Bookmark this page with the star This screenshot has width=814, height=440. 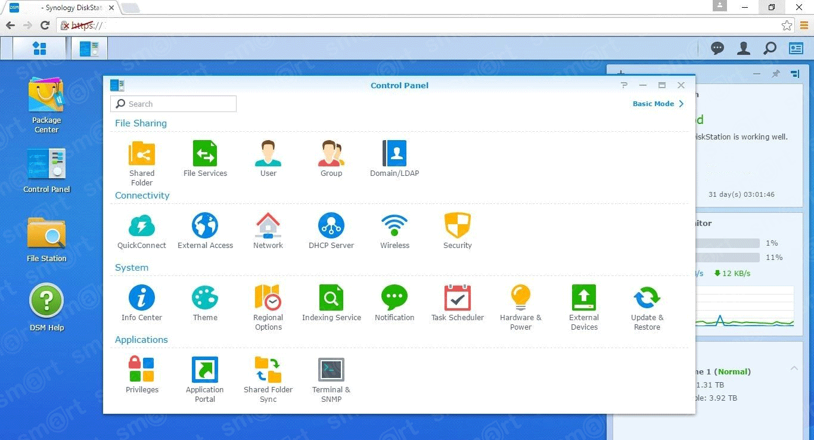click(787, 25)
